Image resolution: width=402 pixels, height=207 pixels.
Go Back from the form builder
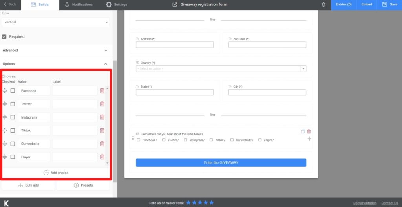10,5
